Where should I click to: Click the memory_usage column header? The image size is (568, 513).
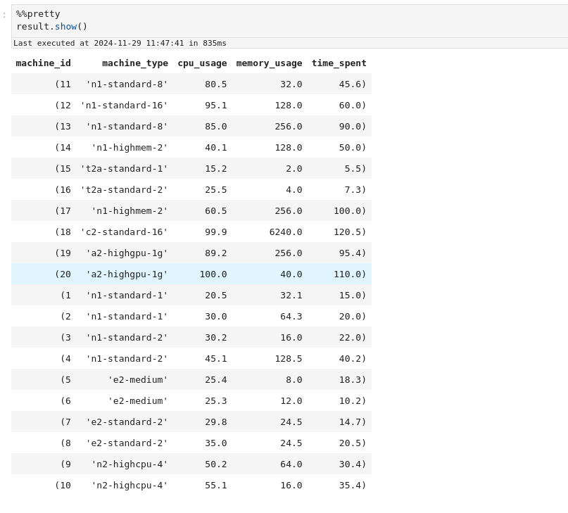[x=269, y=63]
